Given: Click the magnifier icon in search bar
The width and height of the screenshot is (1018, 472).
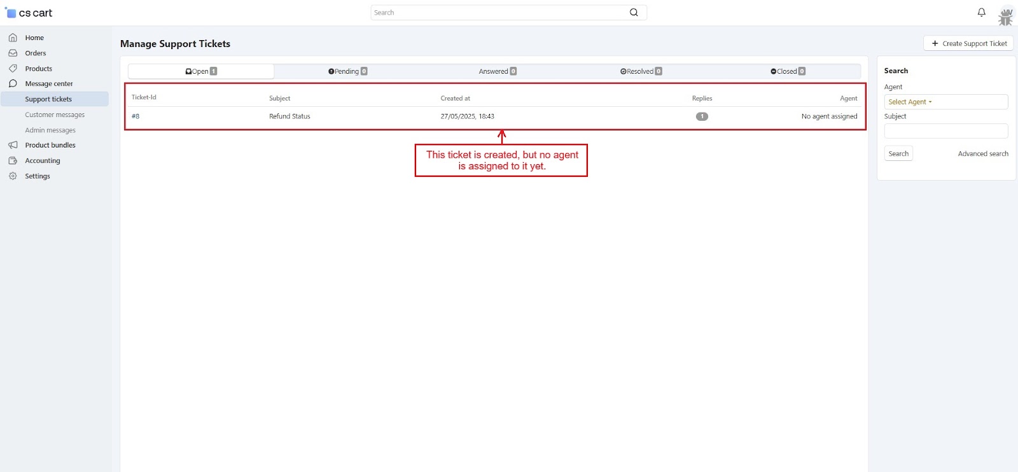Looking at the screenshot, I should click(634, 13).
